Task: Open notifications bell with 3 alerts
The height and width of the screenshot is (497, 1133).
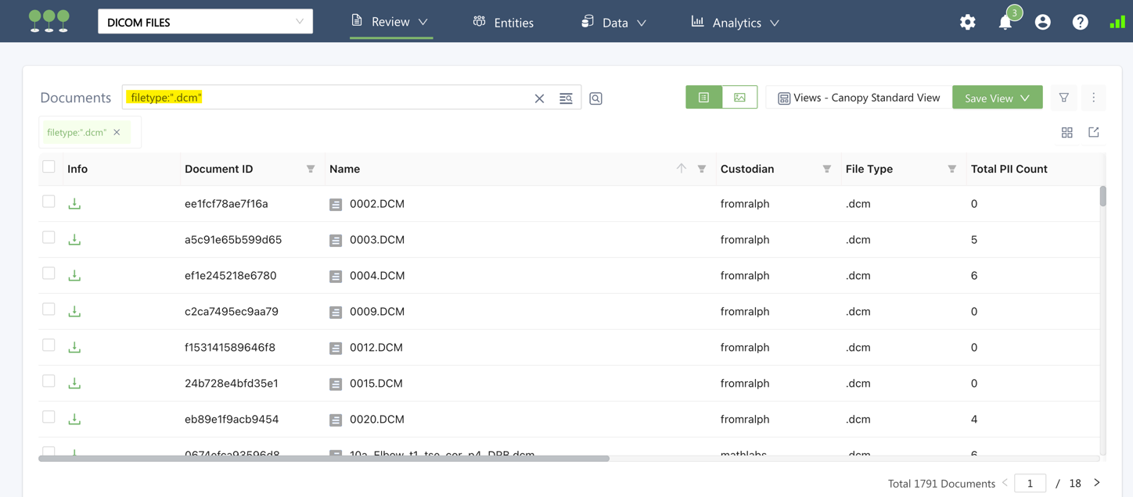Action: pyautogui.click(x=1005, y=23)
